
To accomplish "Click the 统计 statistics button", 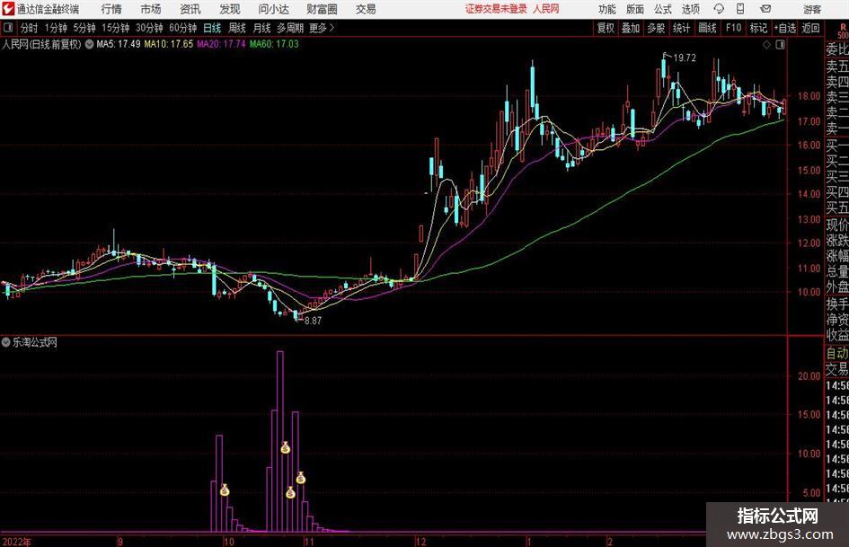I will tap(681, 28).
